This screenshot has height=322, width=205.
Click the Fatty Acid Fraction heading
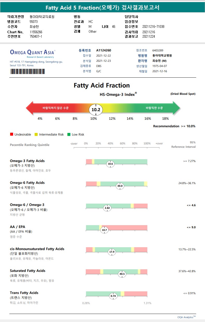point(102,85)
